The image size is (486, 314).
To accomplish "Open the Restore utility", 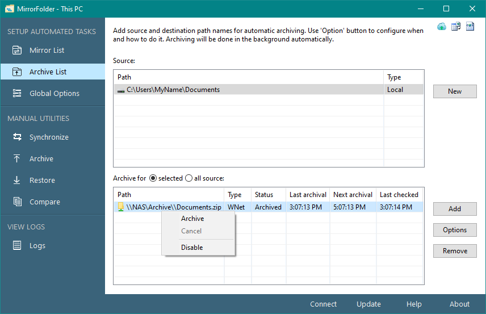I will pos(53,180).
